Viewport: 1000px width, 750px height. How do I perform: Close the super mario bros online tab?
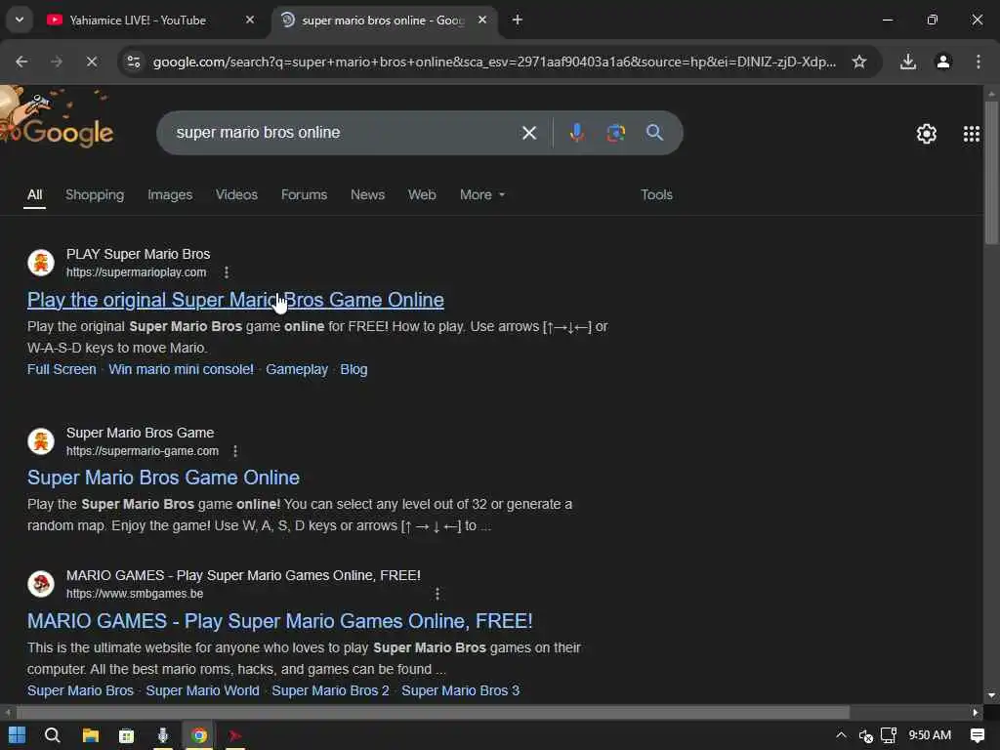tap(482, 21)
